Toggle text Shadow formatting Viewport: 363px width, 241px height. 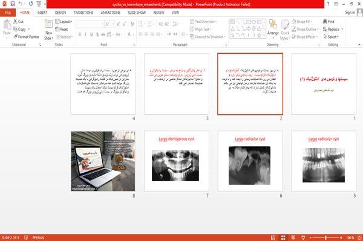[97, 34]
